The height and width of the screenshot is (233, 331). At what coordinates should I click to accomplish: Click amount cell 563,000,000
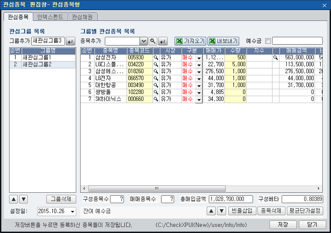(297, 58)
